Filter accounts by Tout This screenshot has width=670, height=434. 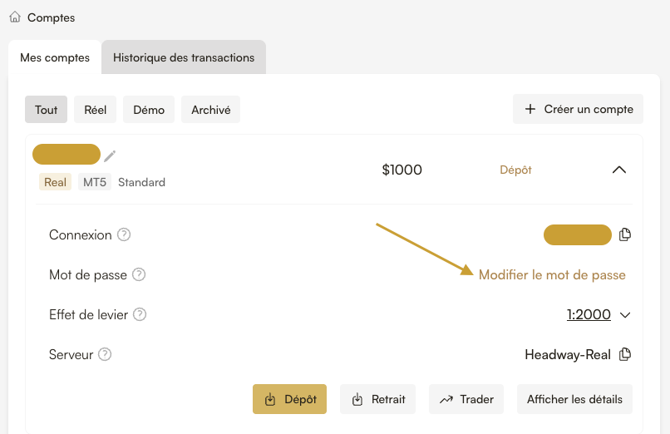pos(47,110)
